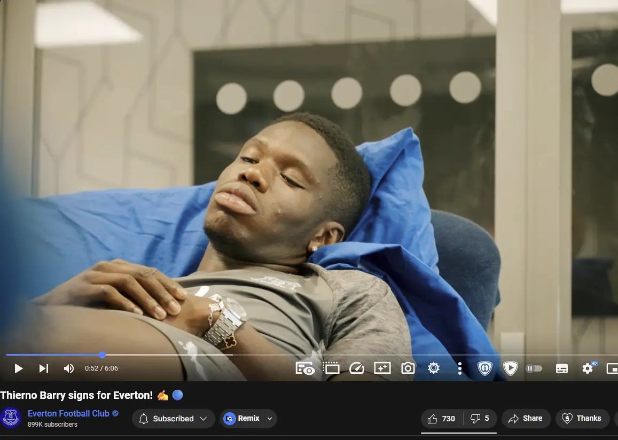Dislike the video
Viewport: 618px width, 440px height.
(480, 419)
